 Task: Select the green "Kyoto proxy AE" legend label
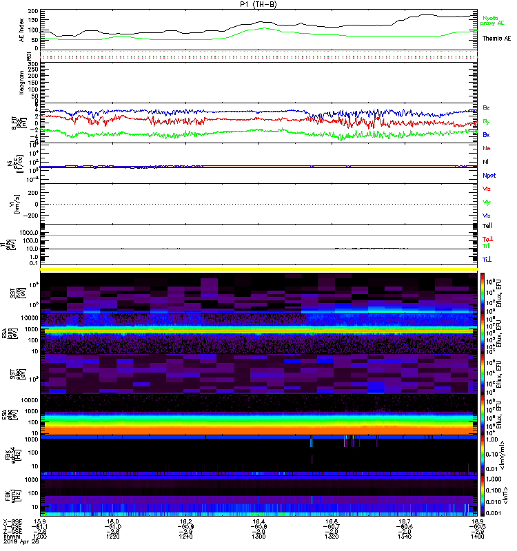click(492, 21)
